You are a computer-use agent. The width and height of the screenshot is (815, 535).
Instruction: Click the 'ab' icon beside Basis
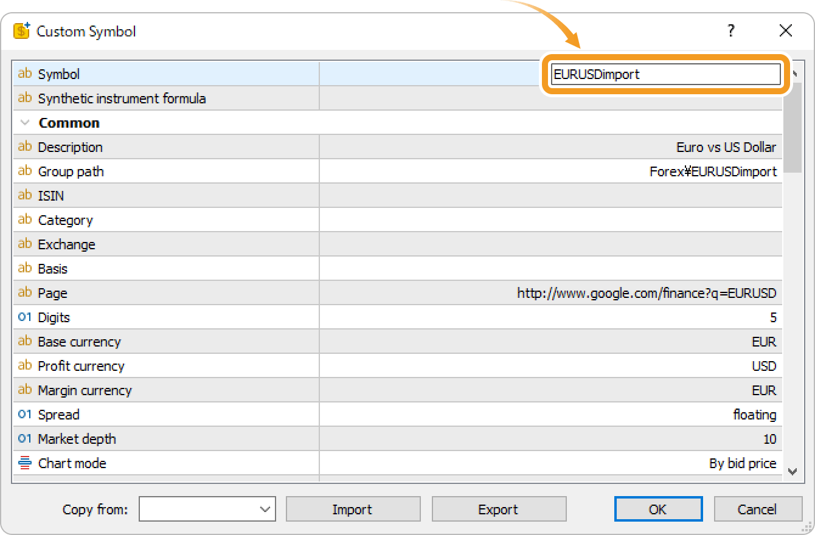point(25,268)
